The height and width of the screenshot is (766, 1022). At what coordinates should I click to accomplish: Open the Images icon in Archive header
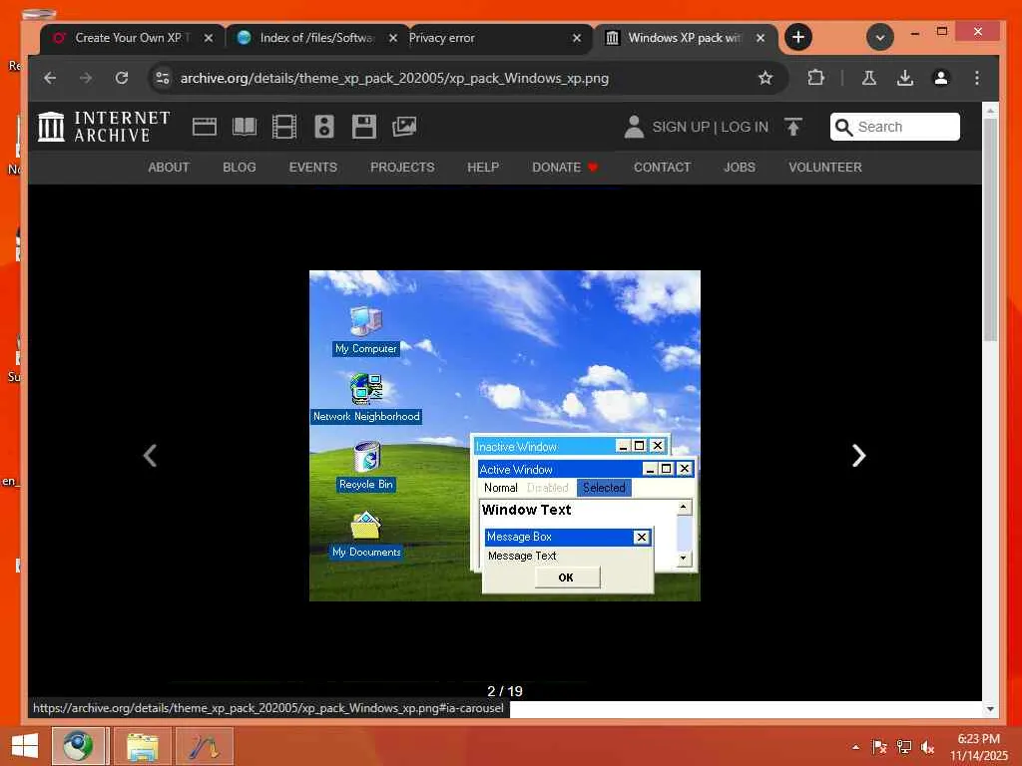click(404, 127)
